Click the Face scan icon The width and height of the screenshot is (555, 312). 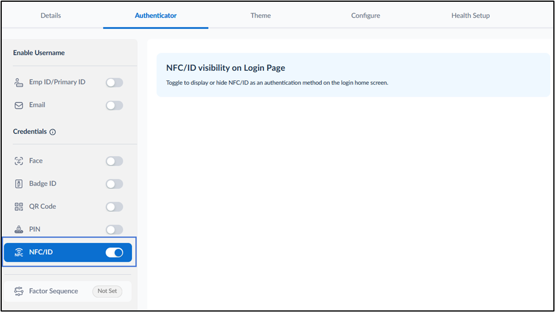coord(19,161)
